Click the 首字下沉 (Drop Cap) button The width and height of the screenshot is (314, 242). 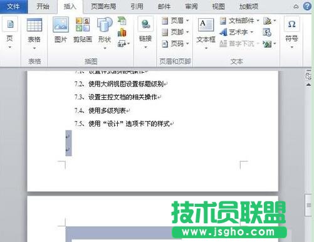(239, 44)
